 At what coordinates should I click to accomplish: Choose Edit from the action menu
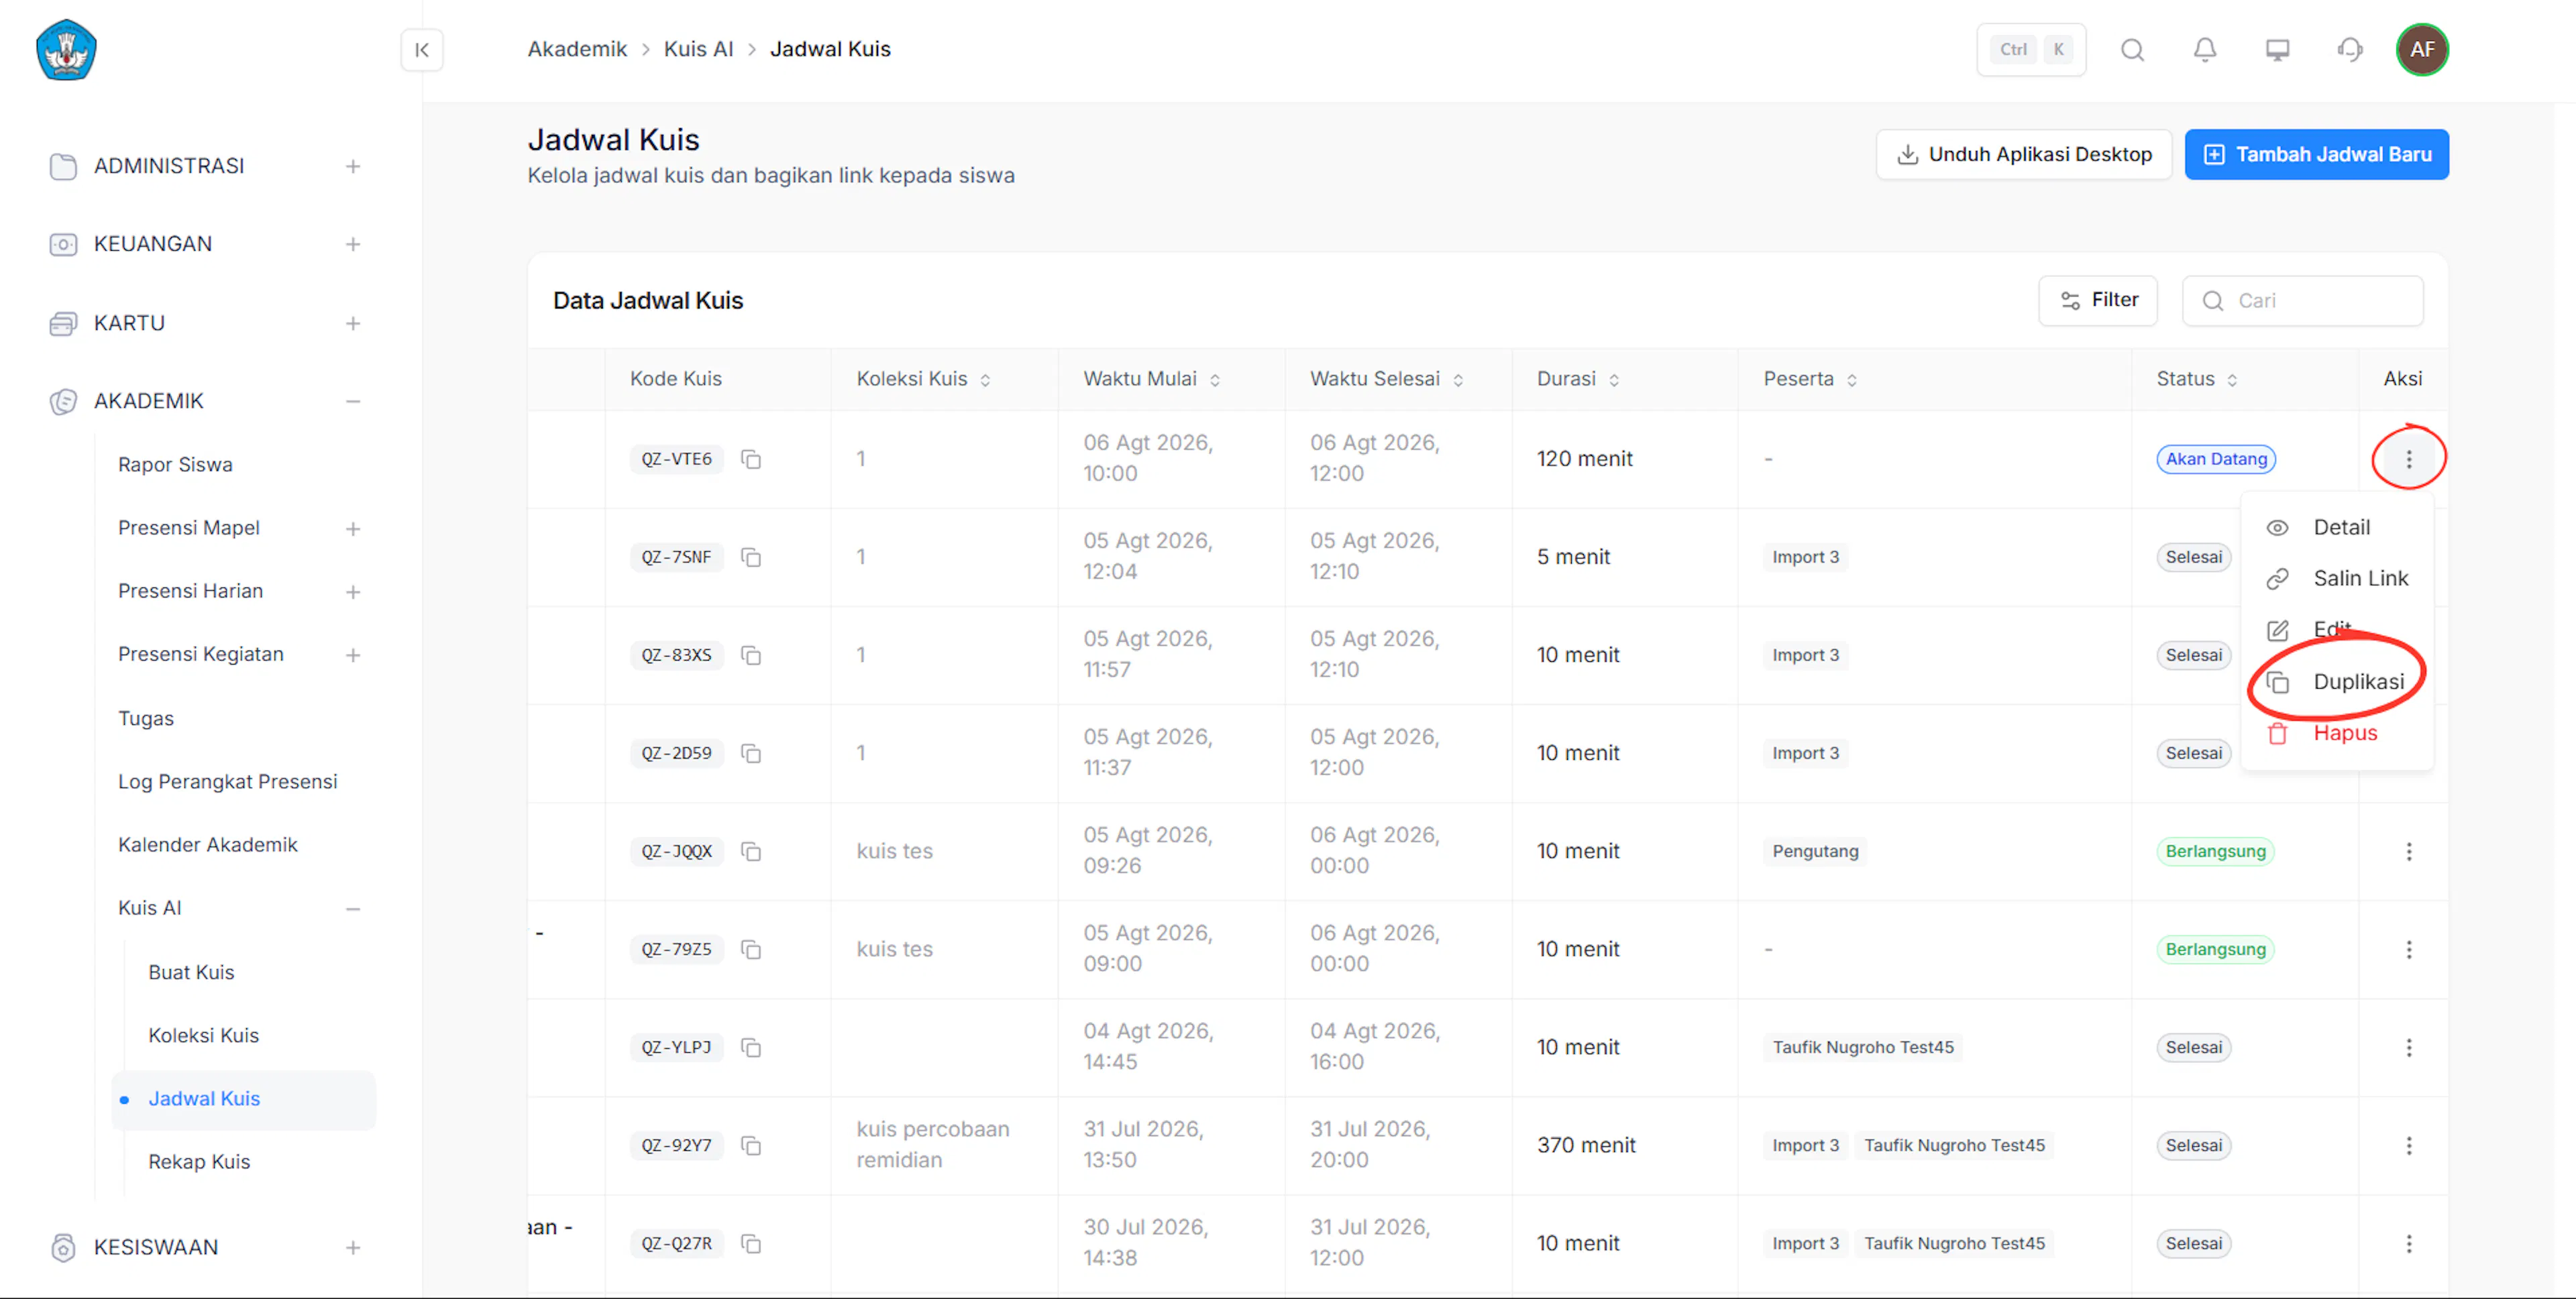pyautogui.click(x=2337, y=630)
